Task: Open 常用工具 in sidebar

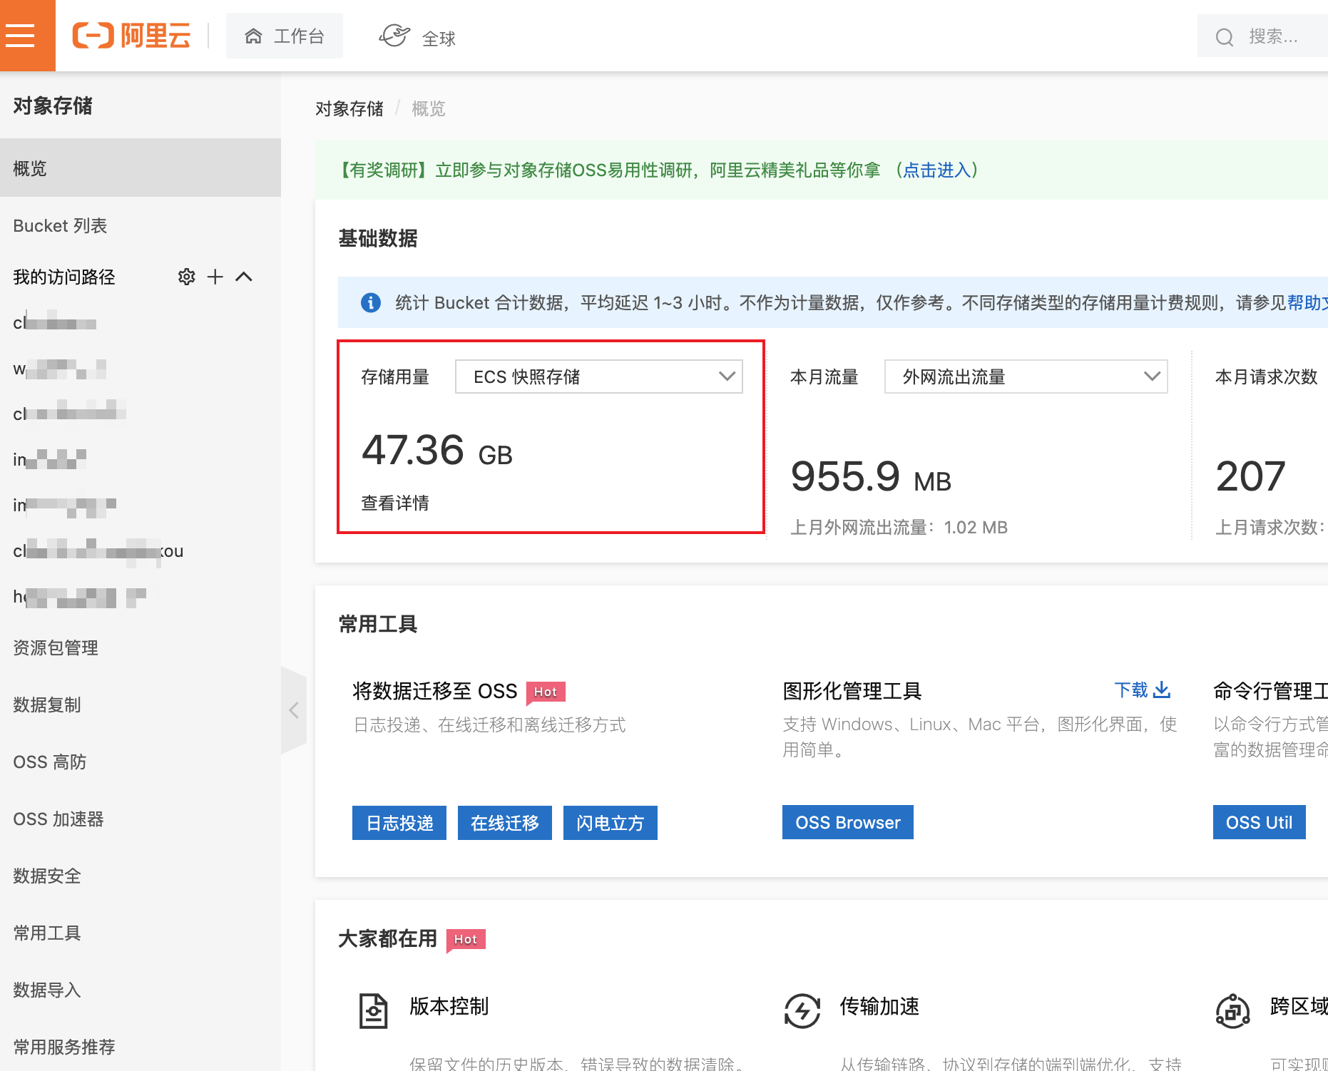Action: pyautogui.click(x=47, y=933)
